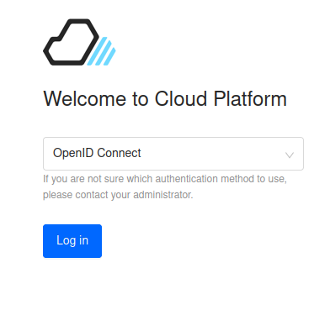Click the "Welcome to Cloud Platform" heading
Screen dimensions: 330x331
click(165, 99)
